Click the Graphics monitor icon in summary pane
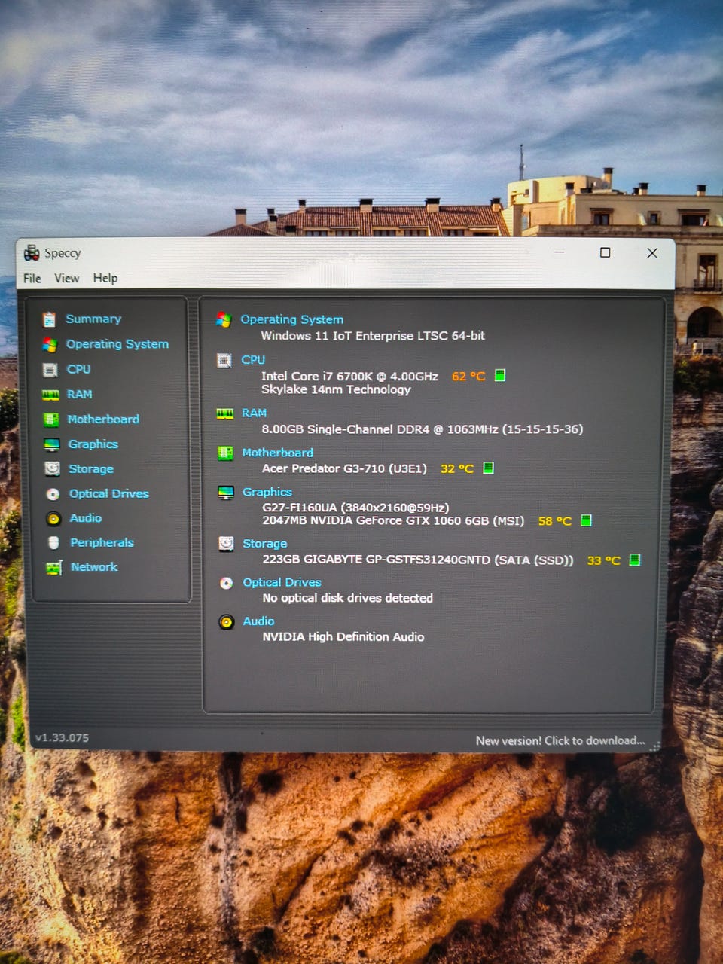723x964 pixels. (226, 493)
